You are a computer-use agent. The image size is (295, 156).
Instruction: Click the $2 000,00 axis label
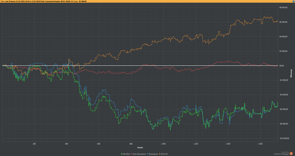[283, 51]
